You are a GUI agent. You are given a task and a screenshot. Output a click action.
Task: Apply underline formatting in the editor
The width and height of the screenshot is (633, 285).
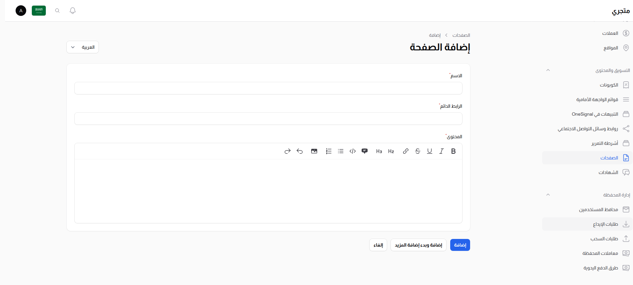coord(429,151)
